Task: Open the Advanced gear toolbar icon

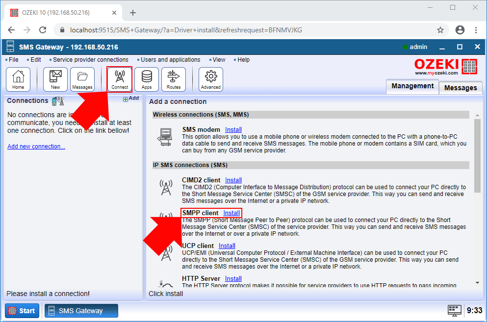Action: tap(210, 78)
